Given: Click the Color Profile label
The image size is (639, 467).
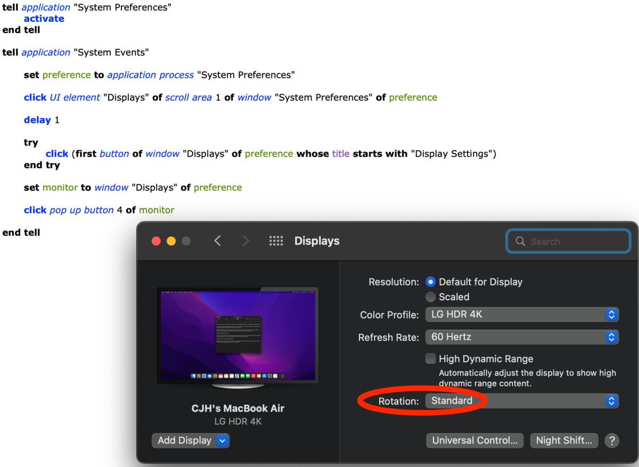Looking at the screenshot, I should (x=389, y=315).
